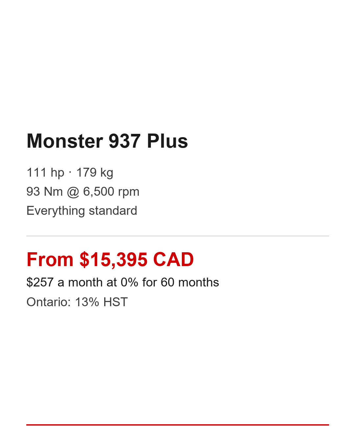Select the $257 a month amount
This screenshot has width=355, height=444.
40,282
